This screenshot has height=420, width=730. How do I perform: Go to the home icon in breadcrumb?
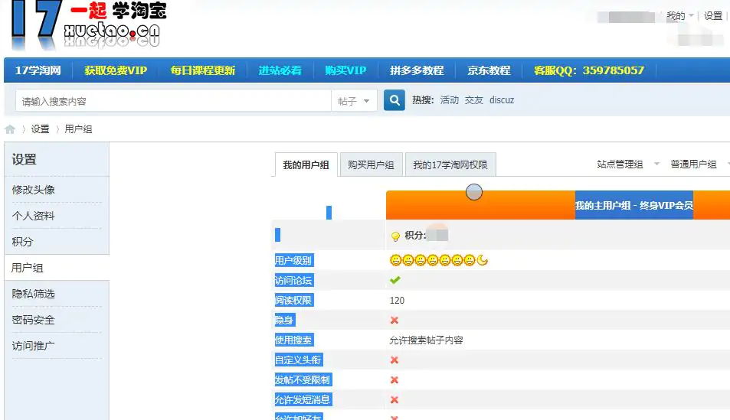point(10,129)
